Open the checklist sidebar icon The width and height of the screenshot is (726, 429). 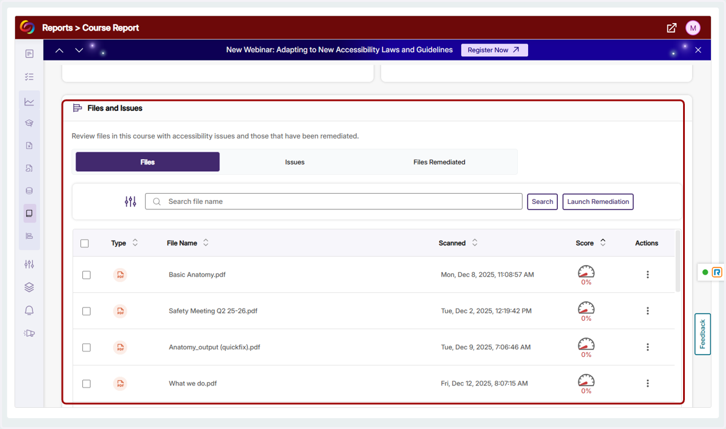29,77
